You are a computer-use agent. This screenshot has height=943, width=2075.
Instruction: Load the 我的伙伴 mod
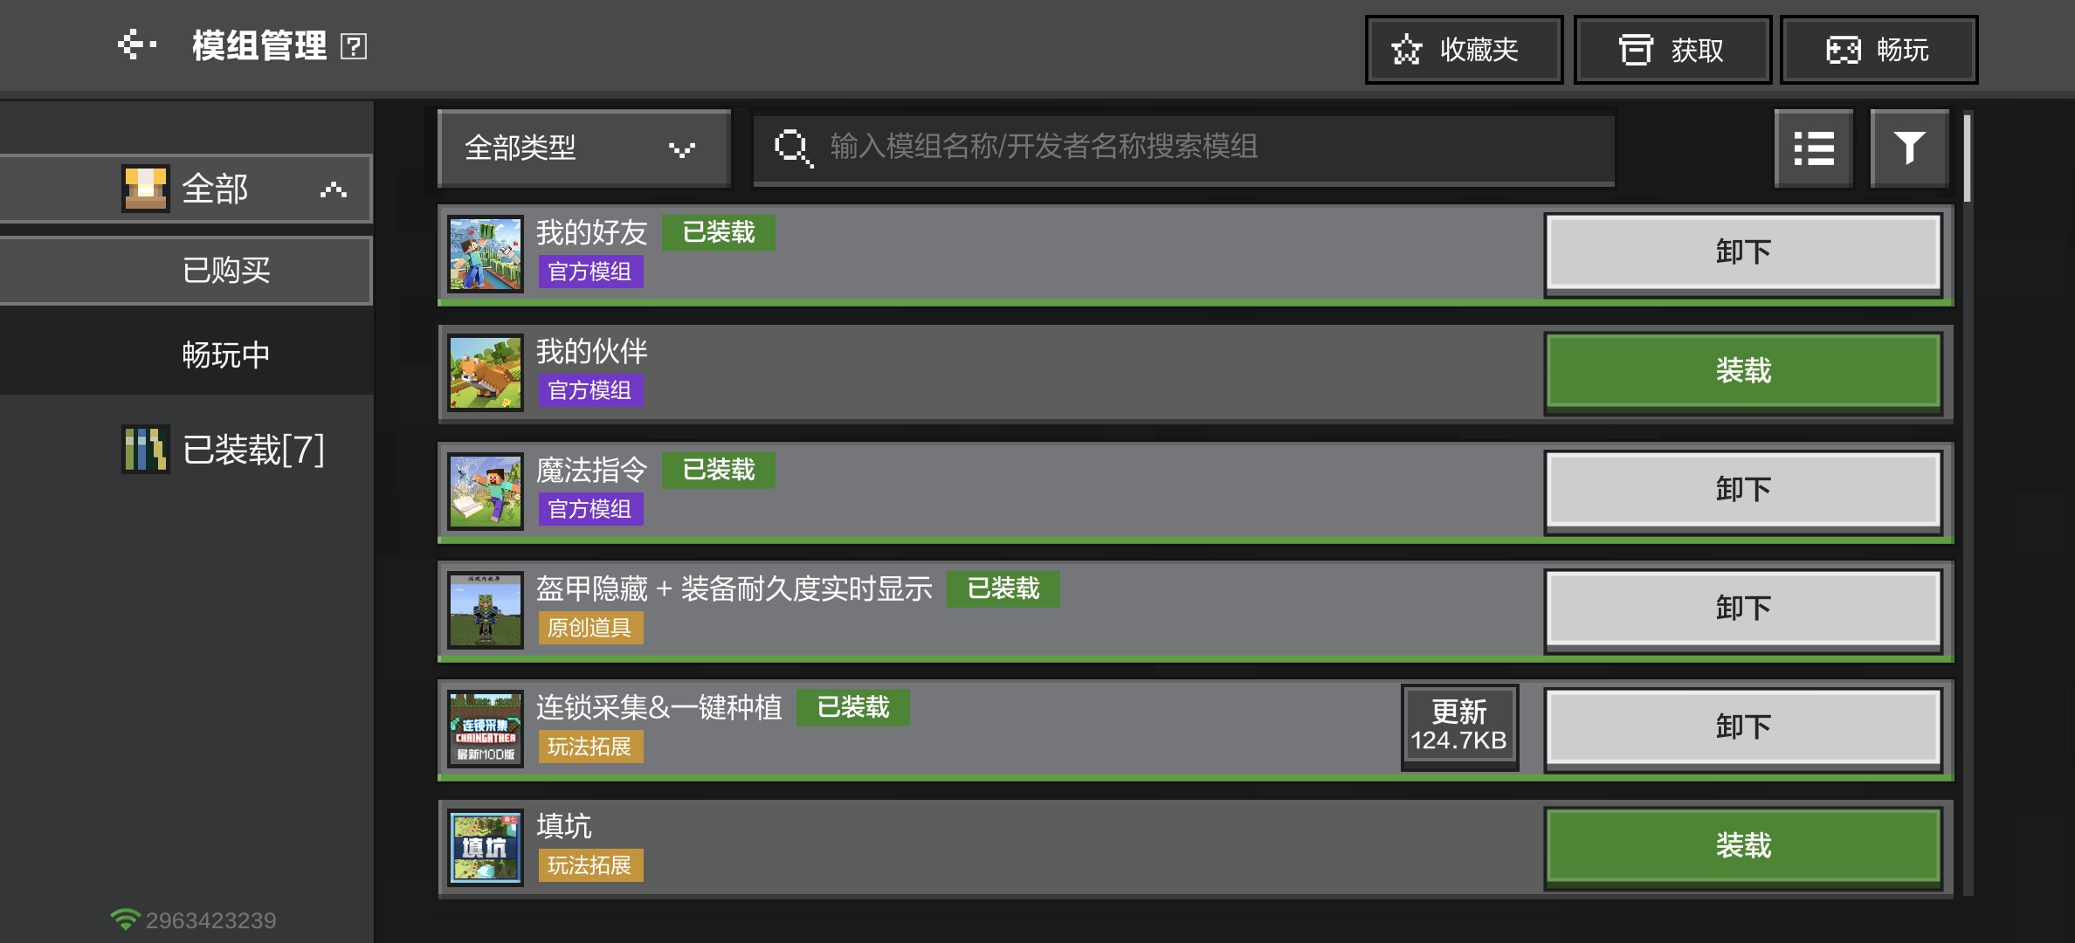1742,371
